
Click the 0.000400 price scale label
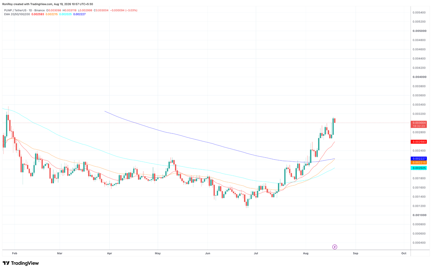click(419, 243)
